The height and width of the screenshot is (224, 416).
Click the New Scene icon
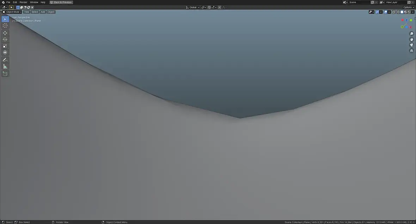tap(373, 2)
